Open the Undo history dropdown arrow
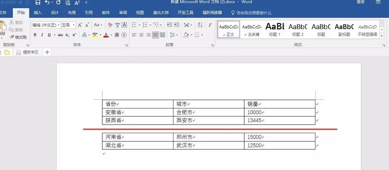 tap(52, 2)
